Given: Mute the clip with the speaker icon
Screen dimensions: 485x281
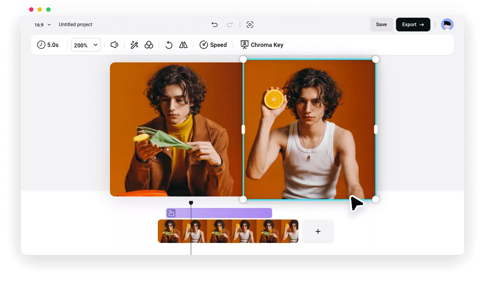Looking at the screenshot, I should [114, 45].
